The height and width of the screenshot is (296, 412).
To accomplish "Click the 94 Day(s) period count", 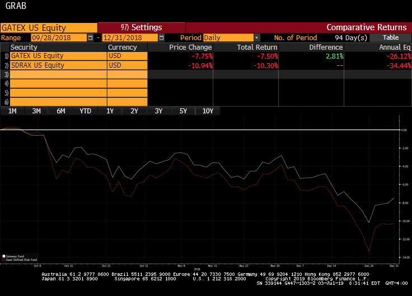I will (351, 37).
